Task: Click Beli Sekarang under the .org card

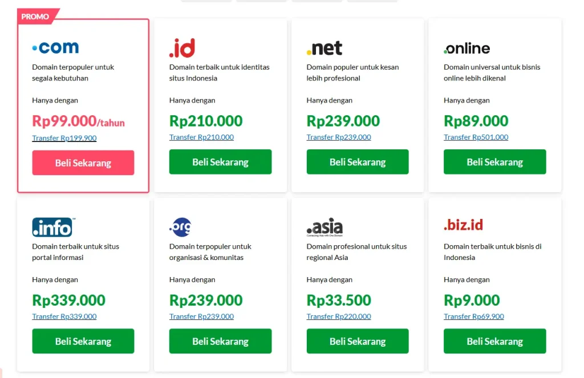Action: click(220, 341)
